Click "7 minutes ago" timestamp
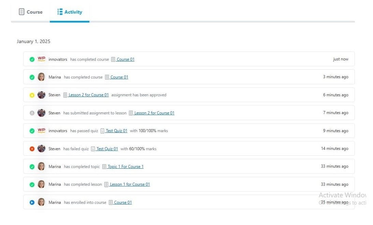The width and height of the screenshot is (373, 225). click(x=336, y=113)
